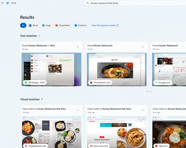Viewport: 186px width, 148px height.
Task: Click the Epicurious.com source label
Action: click(99, 146)
